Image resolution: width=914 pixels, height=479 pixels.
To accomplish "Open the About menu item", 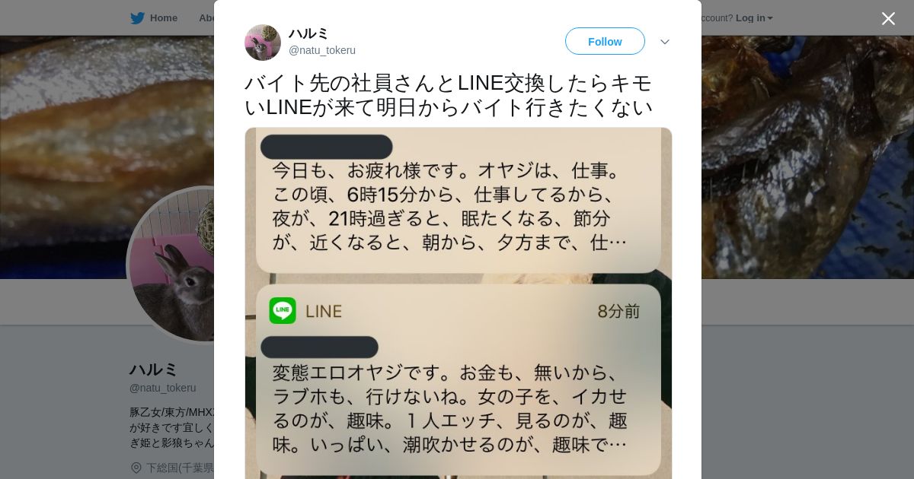I will point(206,18).
